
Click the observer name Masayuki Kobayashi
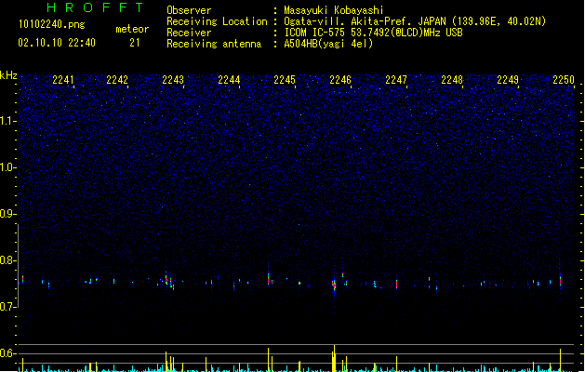(x=334, y=10)
